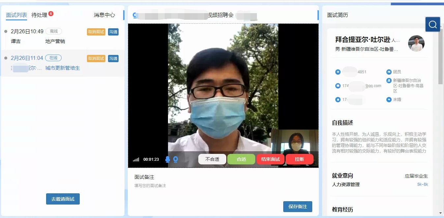Viewport: 444px width, 218px height.
Task: Click the 未婚 marital status icon
Action: pyautogui.click(x=389, y=100)
